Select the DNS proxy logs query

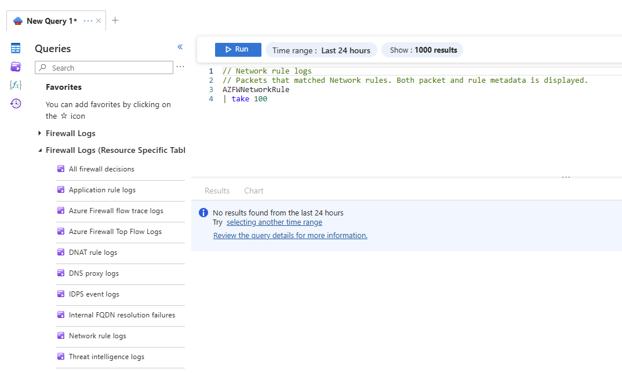tap(93, 273)
